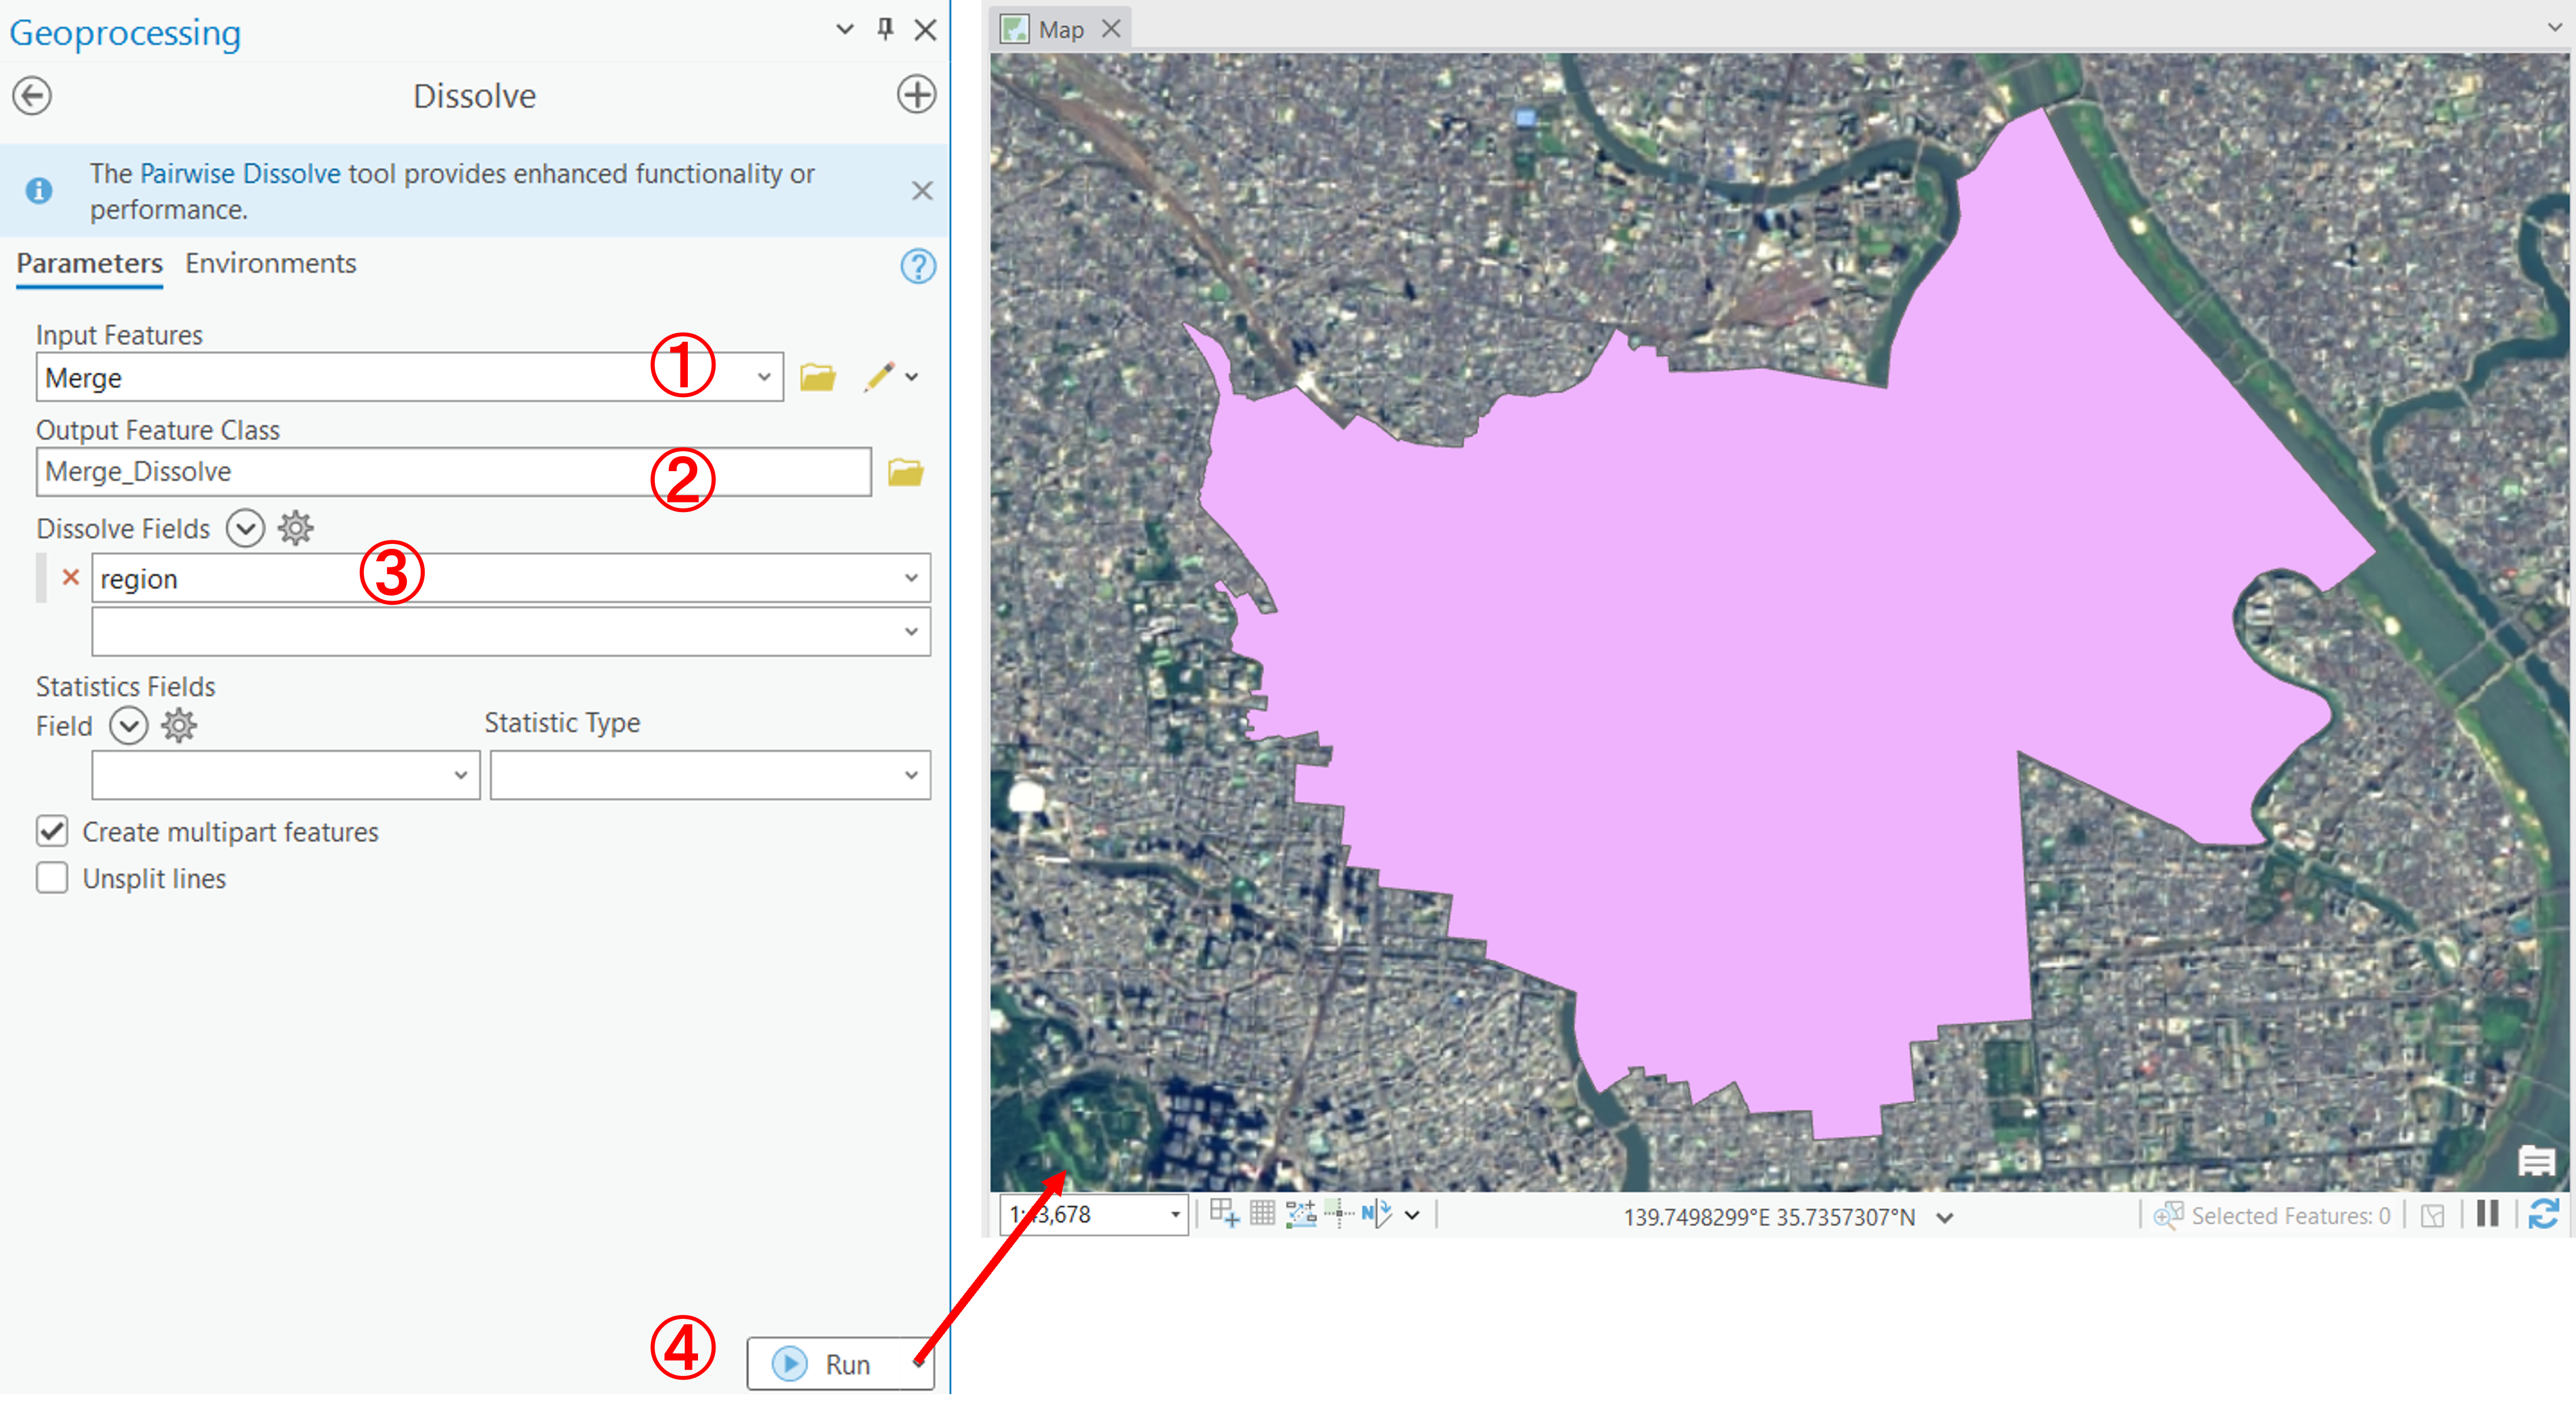Enable Unsplit lines checkbox

(52, 878)
